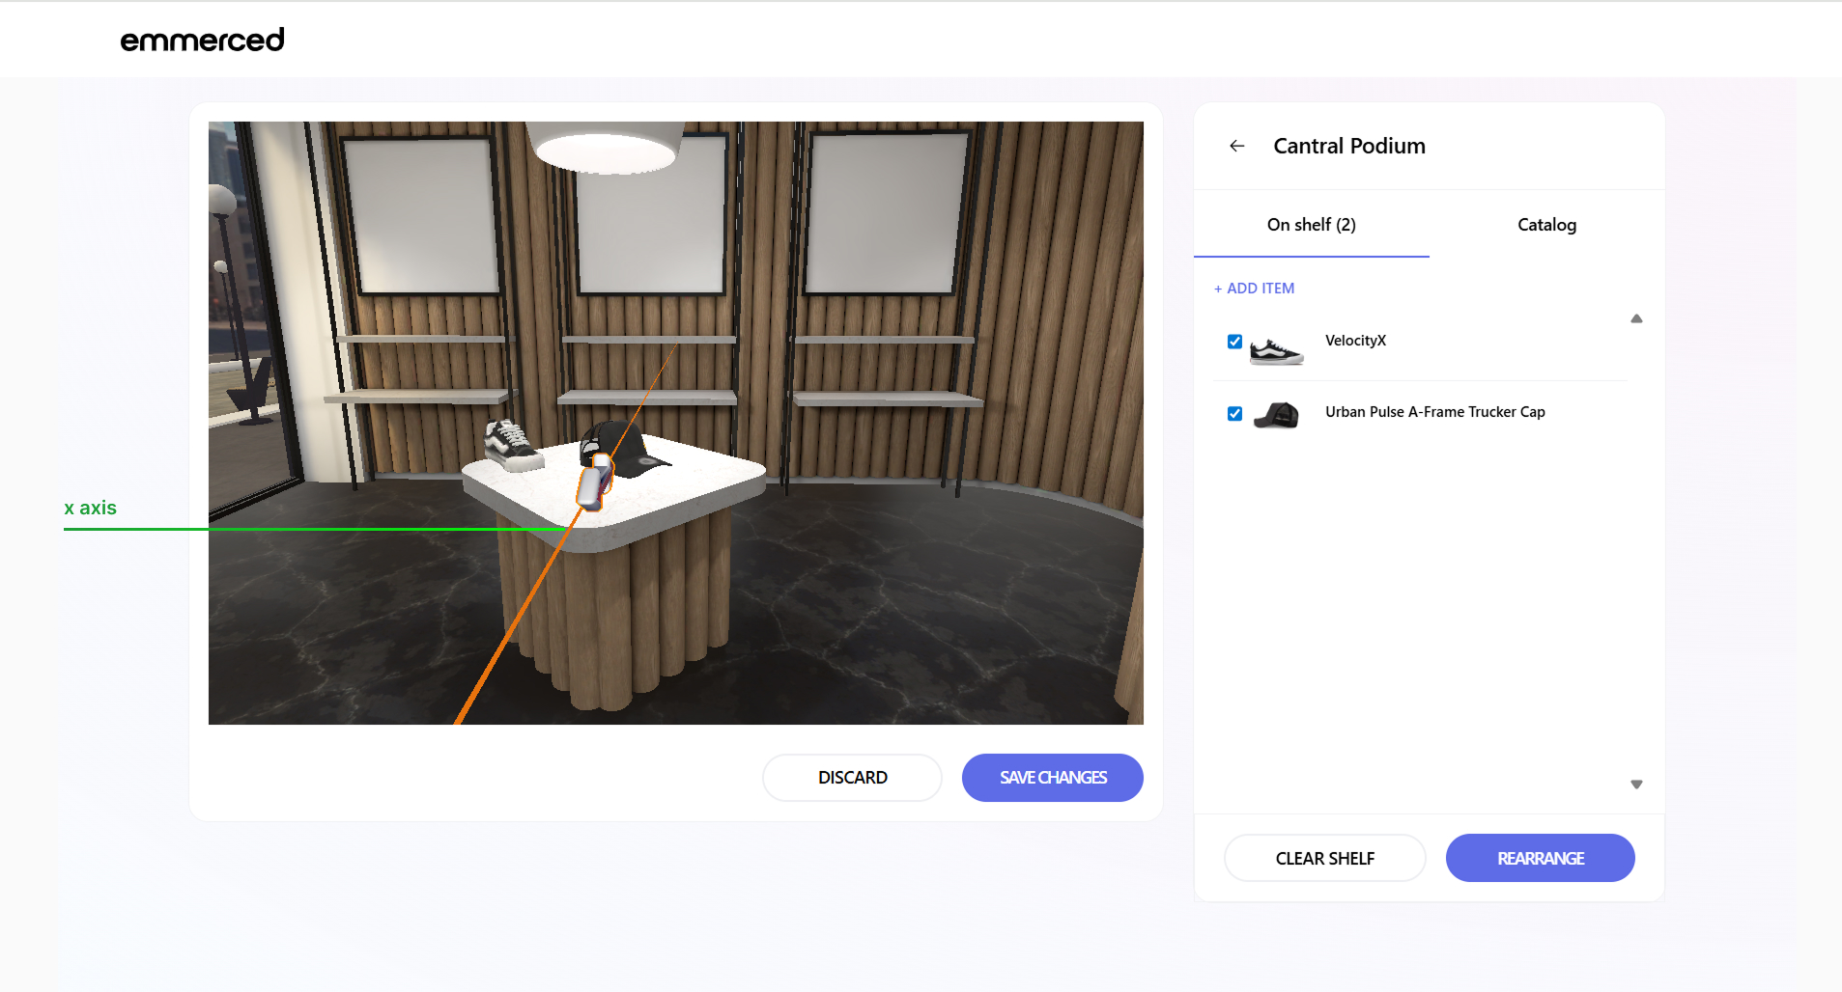Image resolution: width=1842 pixels, height=992 pixels.
Task: Select the sneaker on the 3D podium
Action: (511, 445)
